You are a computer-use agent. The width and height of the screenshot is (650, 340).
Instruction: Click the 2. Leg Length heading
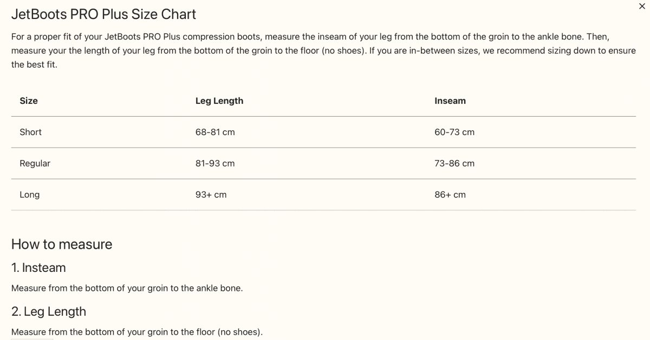tap(49, 311)
